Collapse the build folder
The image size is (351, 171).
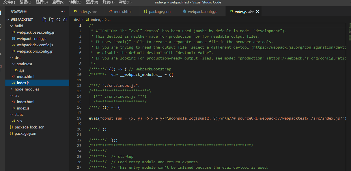pos(37,26)
